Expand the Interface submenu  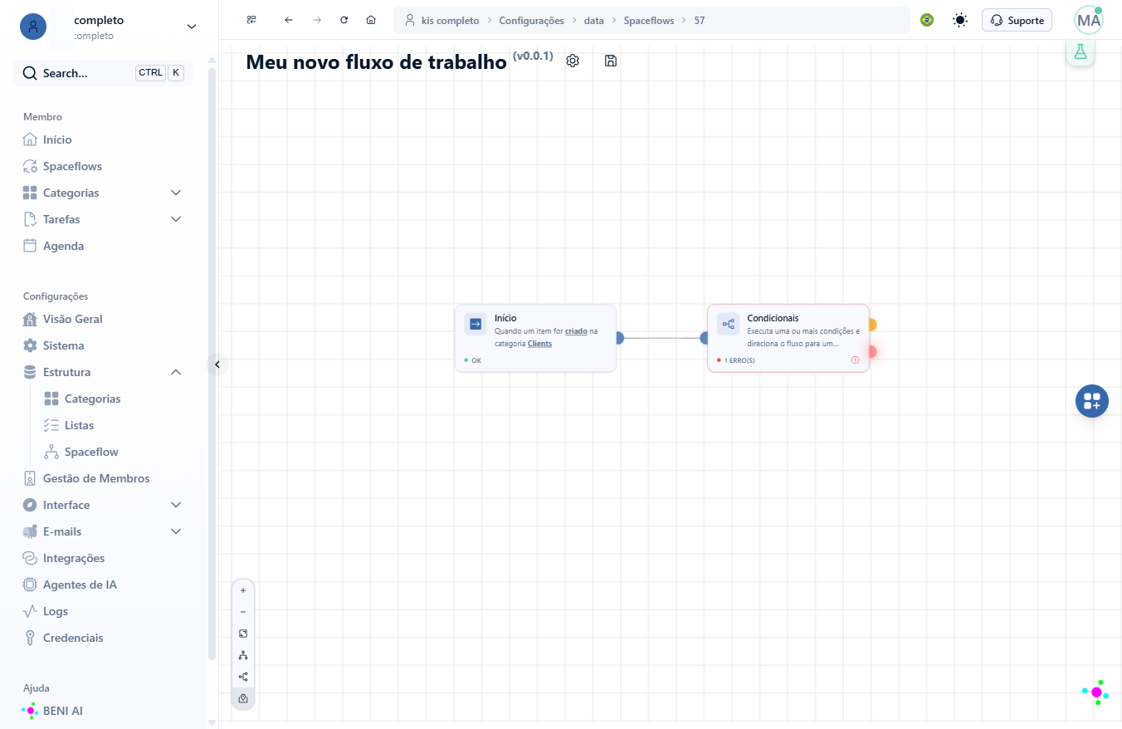click(176, 505)
